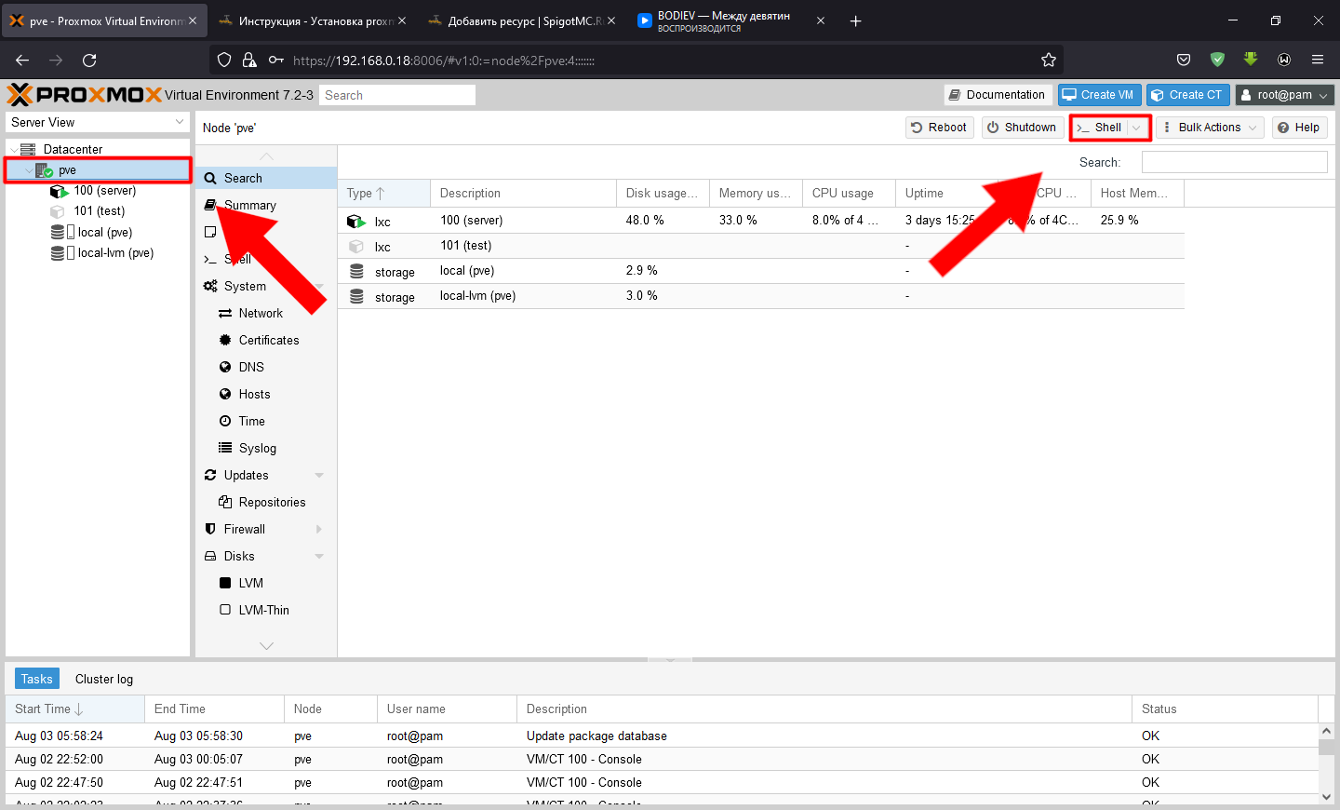Select the local-lvm (pve) storage row
The image size is (1340, 810).
click(x=761, y=296)
